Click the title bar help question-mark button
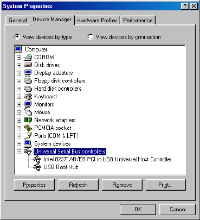The height and width of the screenshot is (220, 200). [185, 6]
